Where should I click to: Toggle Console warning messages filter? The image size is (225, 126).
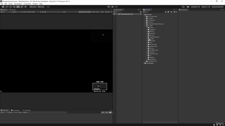pyautogui.click(x=107, y=113)
